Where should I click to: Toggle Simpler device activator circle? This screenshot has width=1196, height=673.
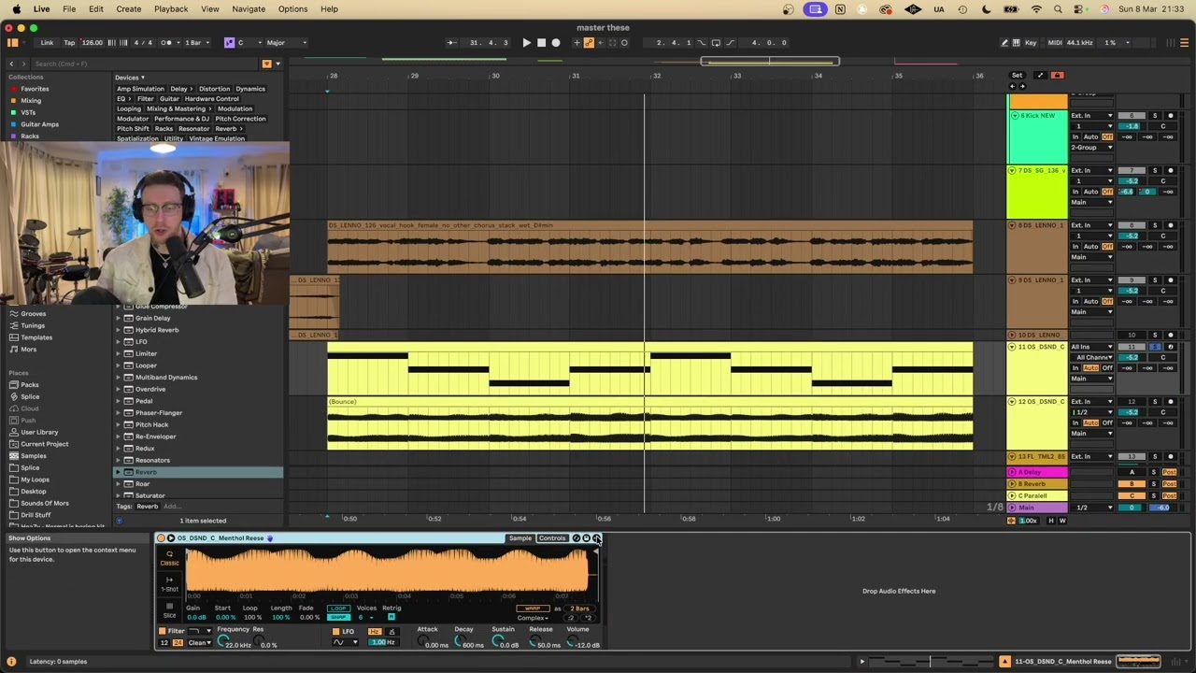161,538
